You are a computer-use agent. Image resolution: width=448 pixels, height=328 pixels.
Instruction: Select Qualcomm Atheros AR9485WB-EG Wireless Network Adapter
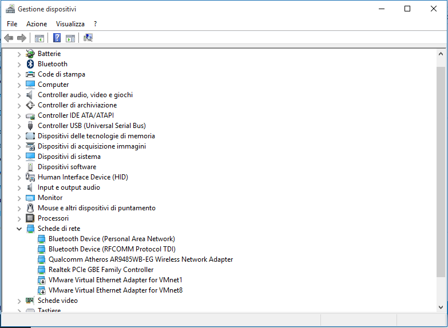pyautogui.click(x=141, y=259)
